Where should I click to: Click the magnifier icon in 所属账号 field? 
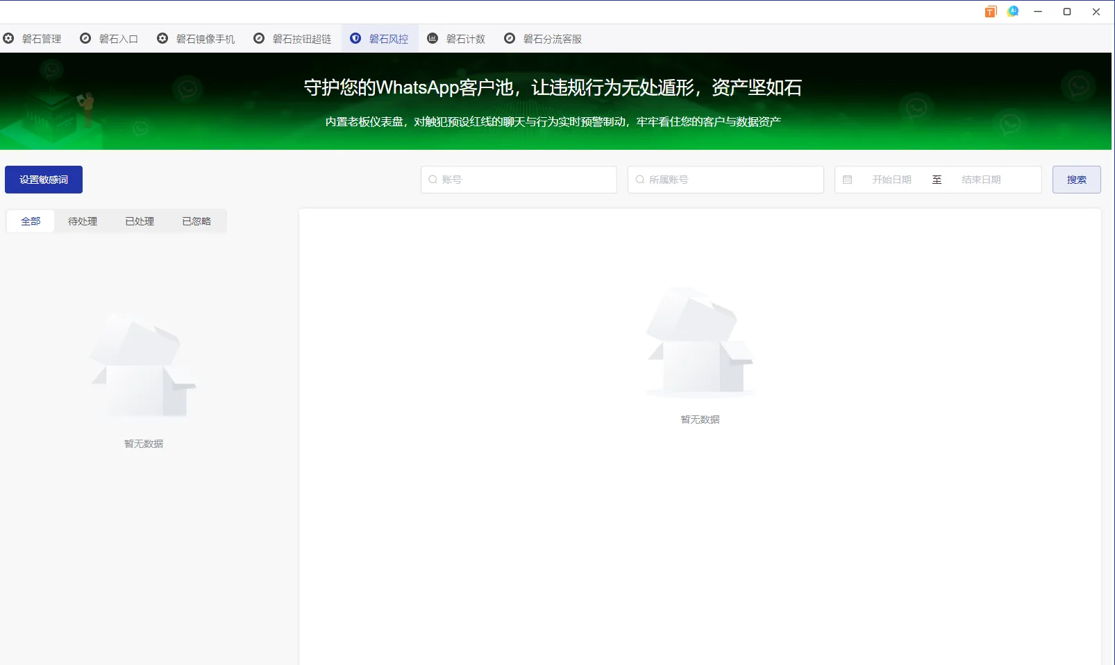639,179
